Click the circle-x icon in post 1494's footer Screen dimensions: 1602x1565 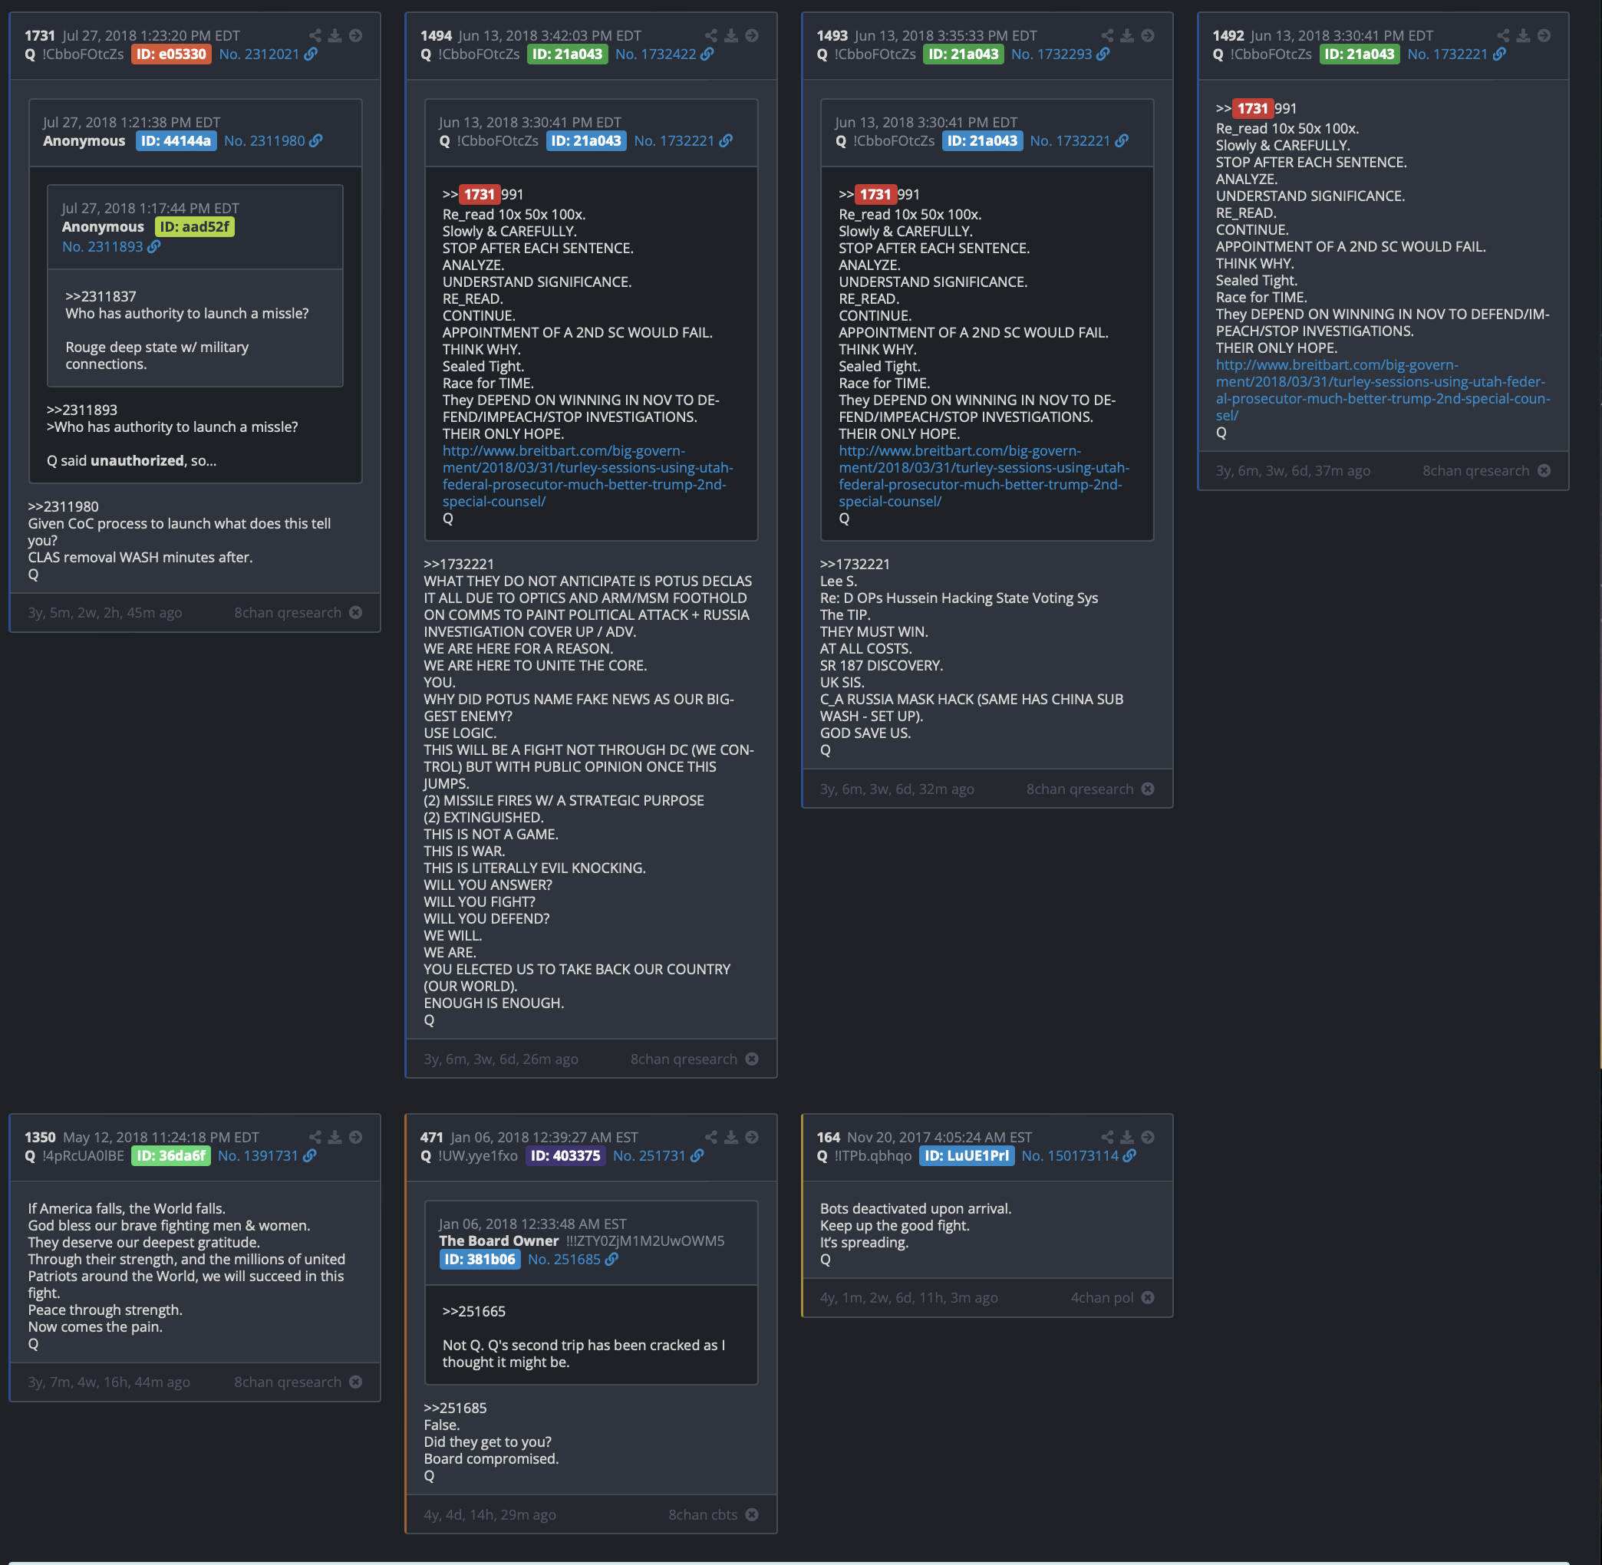(751, 1059)
